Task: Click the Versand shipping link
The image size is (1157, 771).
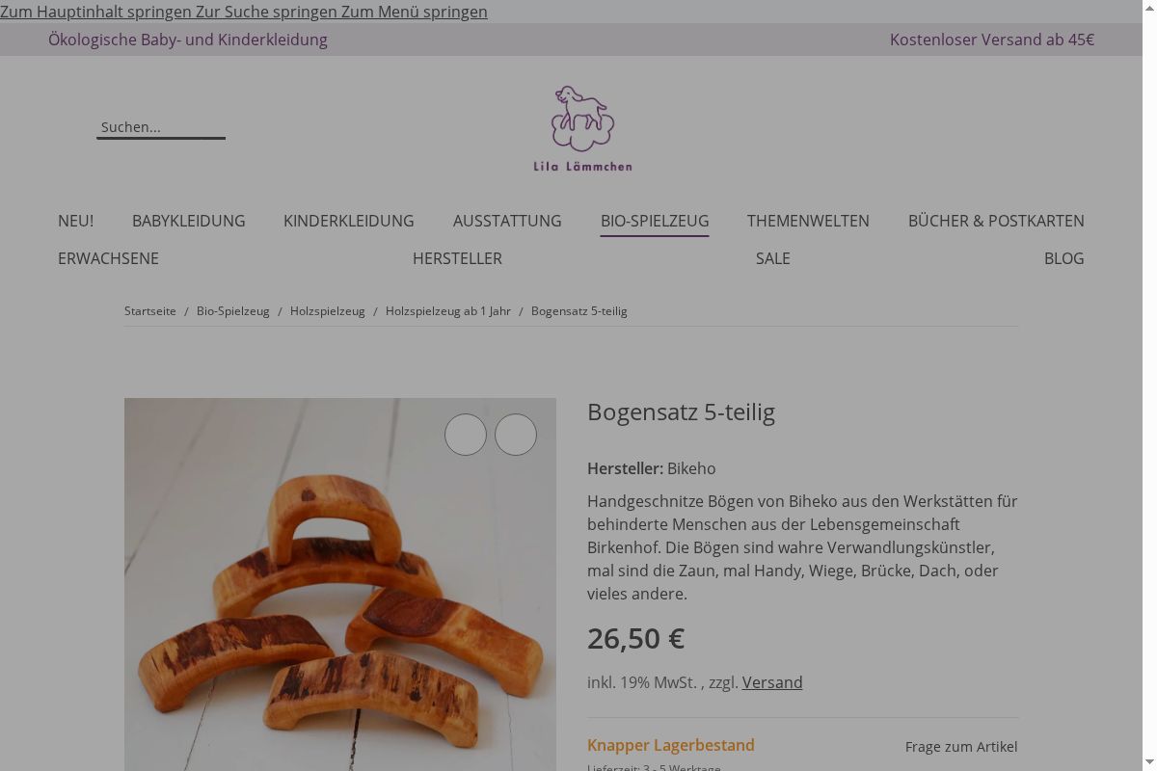Action: click(772, 682)
